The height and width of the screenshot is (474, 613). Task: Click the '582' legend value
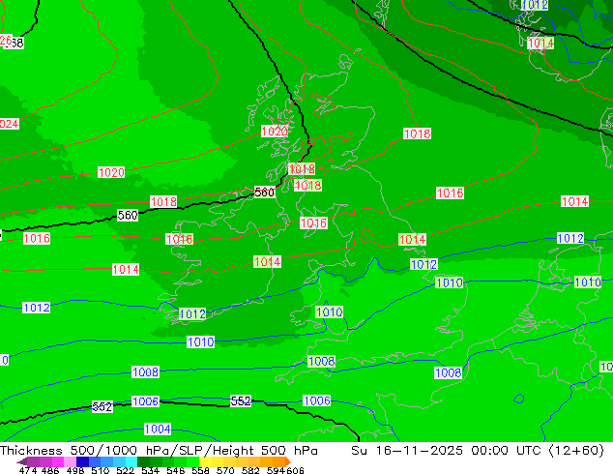(x=250, y=470)
